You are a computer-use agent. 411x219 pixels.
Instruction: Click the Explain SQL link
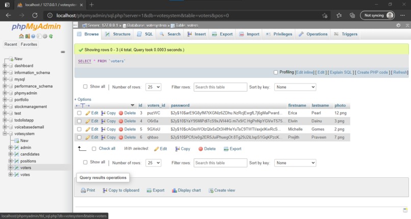pyautogui.click(x=341, y=72)
